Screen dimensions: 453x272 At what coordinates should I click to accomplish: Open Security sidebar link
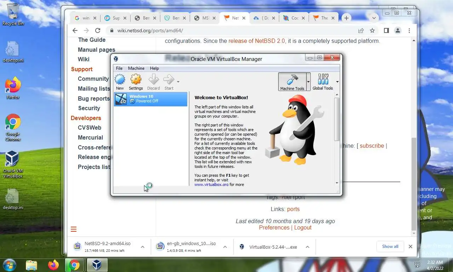89,108
